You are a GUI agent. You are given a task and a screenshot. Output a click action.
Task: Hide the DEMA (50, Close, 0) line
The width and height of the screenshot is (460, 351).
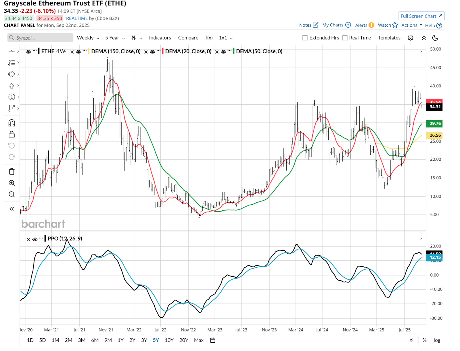click(x=223, y=52)
